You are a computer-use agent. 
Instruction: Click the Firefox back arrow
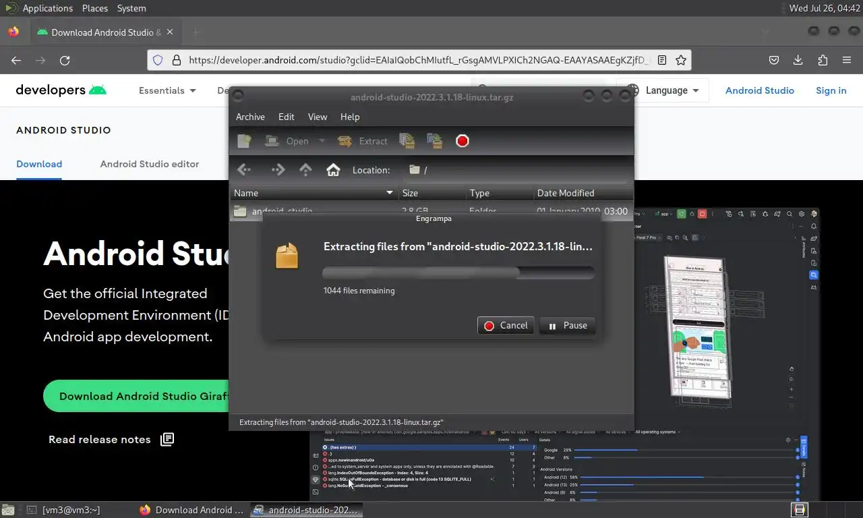point(16,60)
